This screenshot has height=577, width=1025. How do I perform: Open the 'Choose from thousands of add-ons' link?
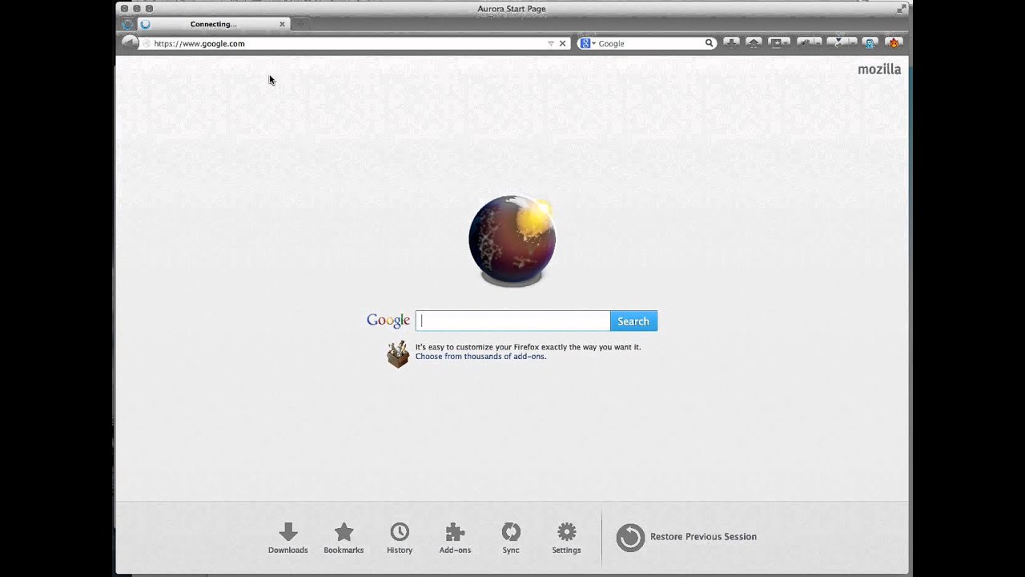click(480, 356)
